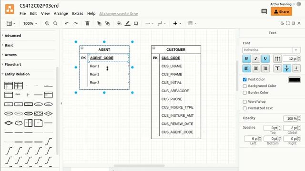Open the comments speech bubble icon
The height and width of the screenshot is (171, 305).
tap(264, 11)
